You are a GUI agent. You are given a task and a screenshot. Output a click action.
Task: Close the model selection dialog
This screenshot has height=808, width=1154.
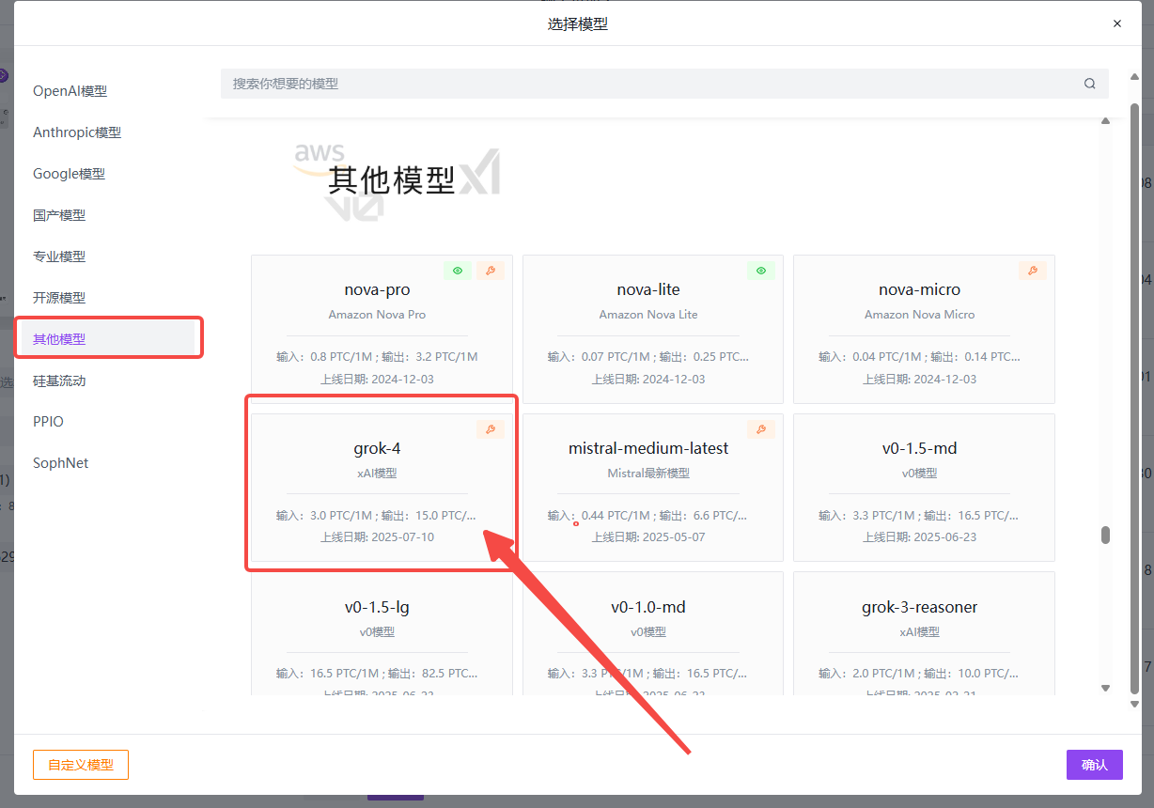point(1117,23)
